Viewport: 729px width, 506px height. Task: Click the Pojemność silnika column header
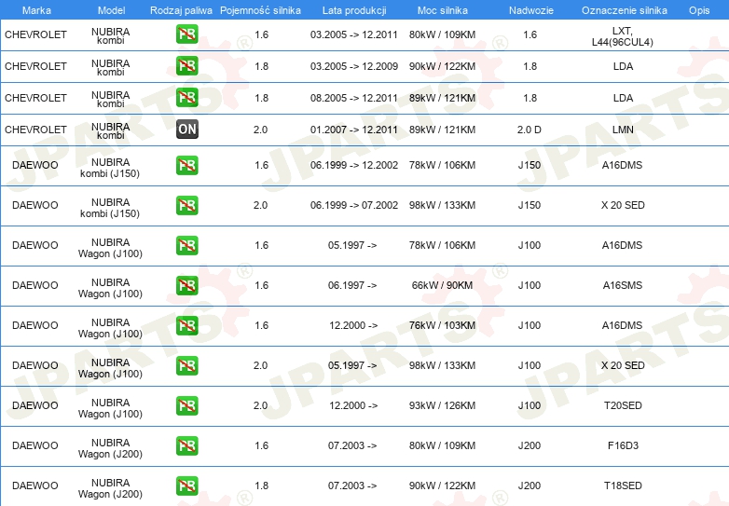point(260,10)
